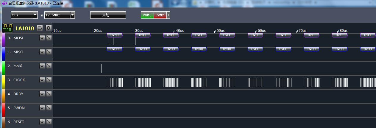Click the +40us time ruler marker
Viewport: 376px width, 128px height.
[179, 31]
